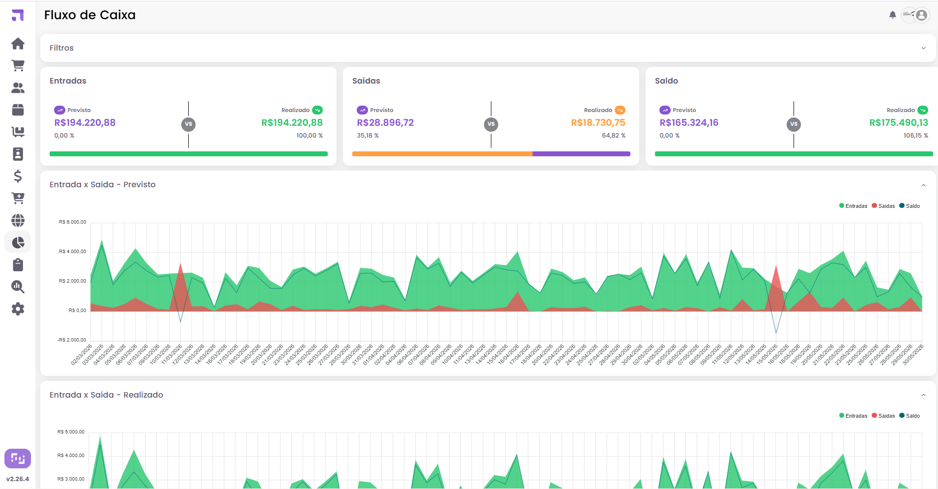Click the red Saídas spike in Previsto chart on 11/03/2026
The image size is (938, 489).
pos(181,288)
